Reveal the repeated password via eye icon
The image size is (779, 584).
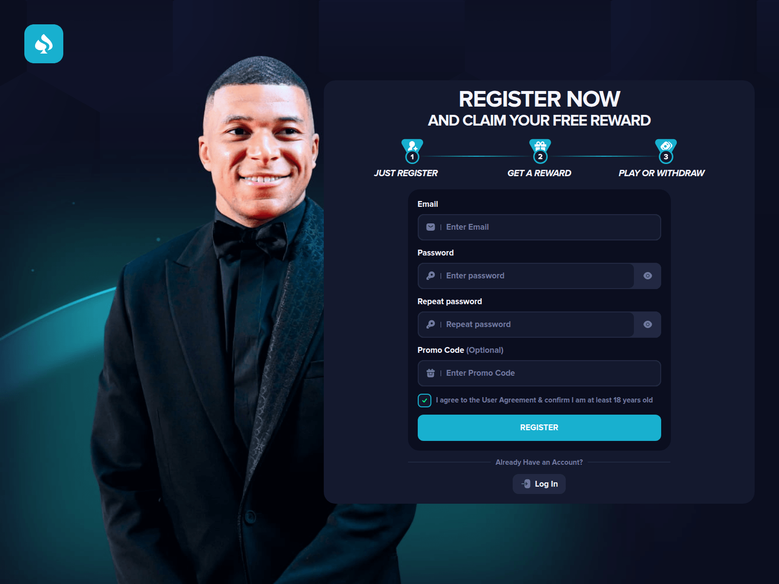[648, 325]
